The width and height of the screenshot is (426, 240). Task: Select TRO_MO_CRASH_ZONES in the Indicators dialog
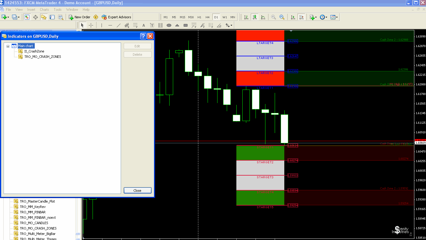point(43,57)
